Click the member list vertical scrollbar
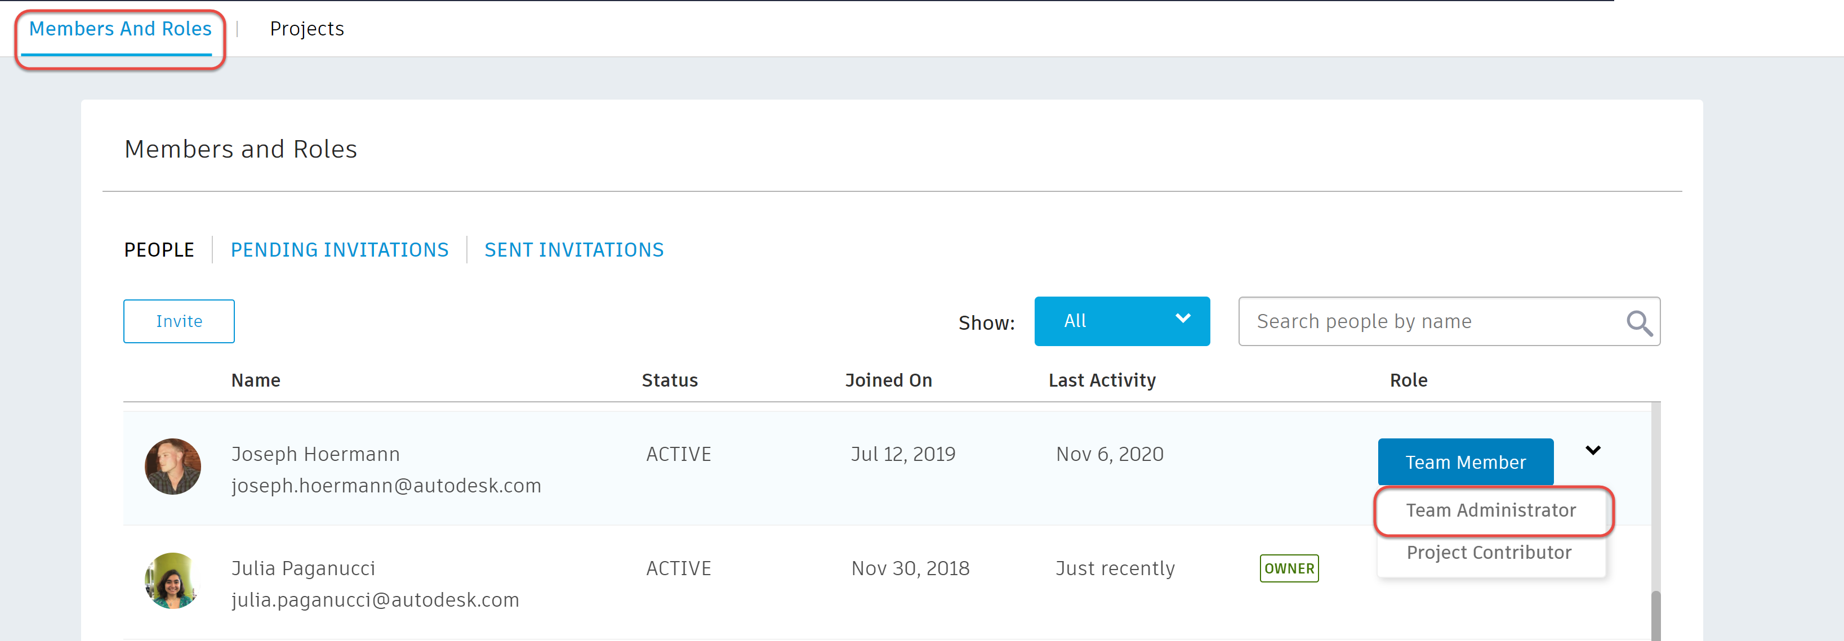1844x641 pixels. tap(1655, 614)
